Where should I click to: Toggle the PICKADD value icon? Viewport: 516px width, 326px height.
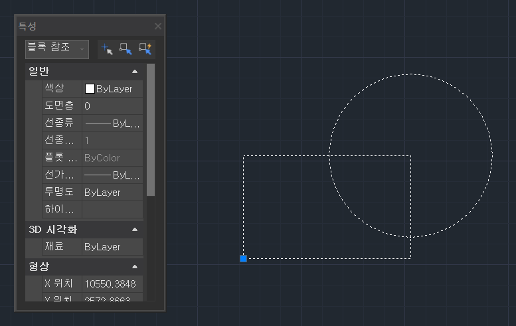tap(106, 48)
